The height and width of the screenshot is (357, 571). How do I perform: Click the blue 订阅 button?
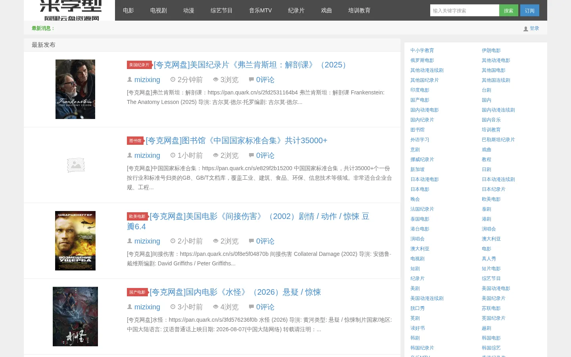tap(530, 10)
